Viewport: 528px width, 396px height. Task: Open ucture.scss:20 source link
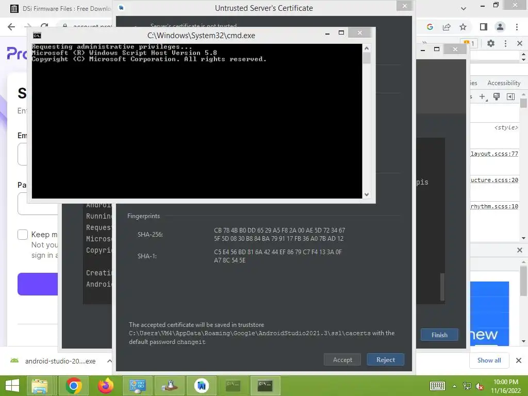(494, 180)
